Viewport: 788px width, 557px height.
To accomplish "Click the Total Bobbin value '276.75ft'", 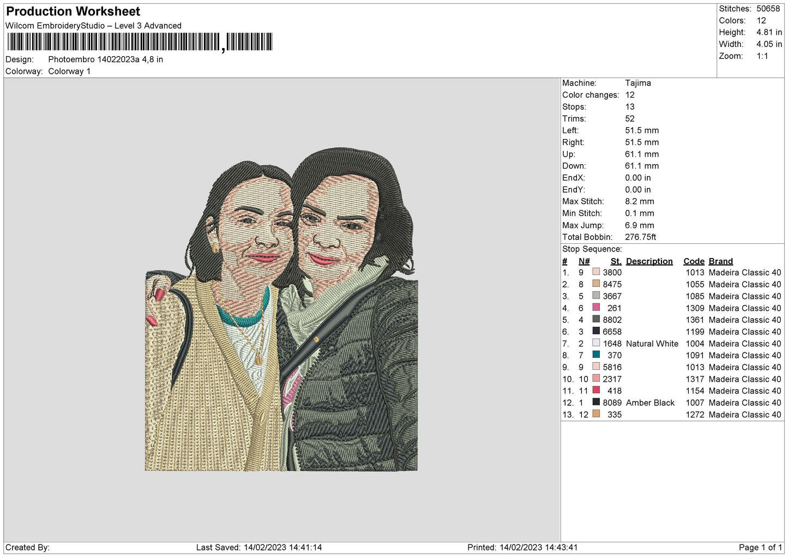I will pyautogui.click(x=641, y=237).
